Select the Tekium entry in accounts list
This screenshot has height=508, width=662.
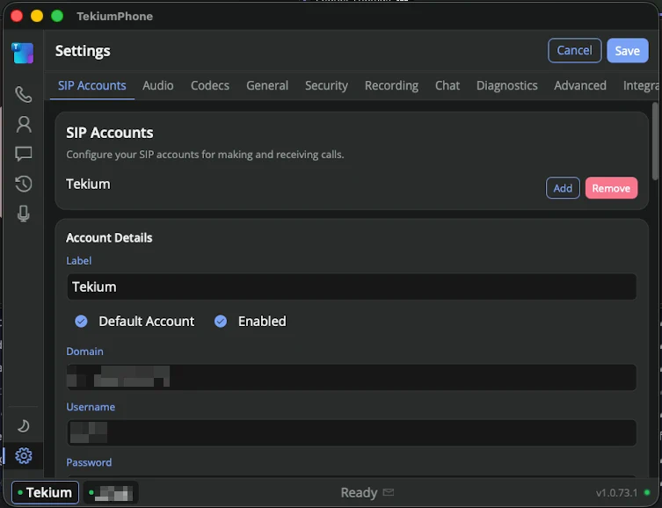(88, 185)
